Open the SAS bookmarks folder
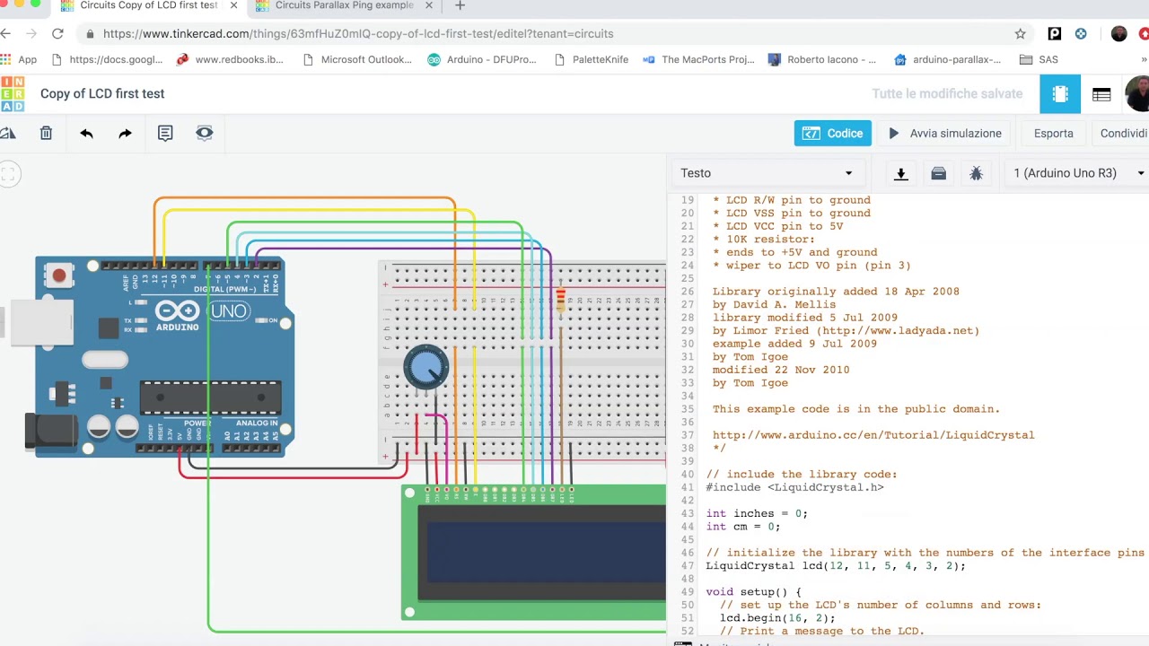The width and height of the screenshot is (1149, 646). coord(1039,59)
